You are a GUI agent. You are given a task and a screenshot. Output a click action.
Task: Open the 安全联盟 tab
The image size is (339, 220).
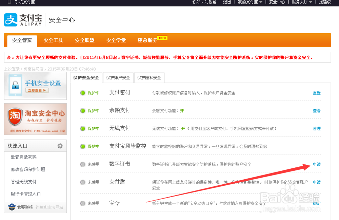click(x=85, y=40)
